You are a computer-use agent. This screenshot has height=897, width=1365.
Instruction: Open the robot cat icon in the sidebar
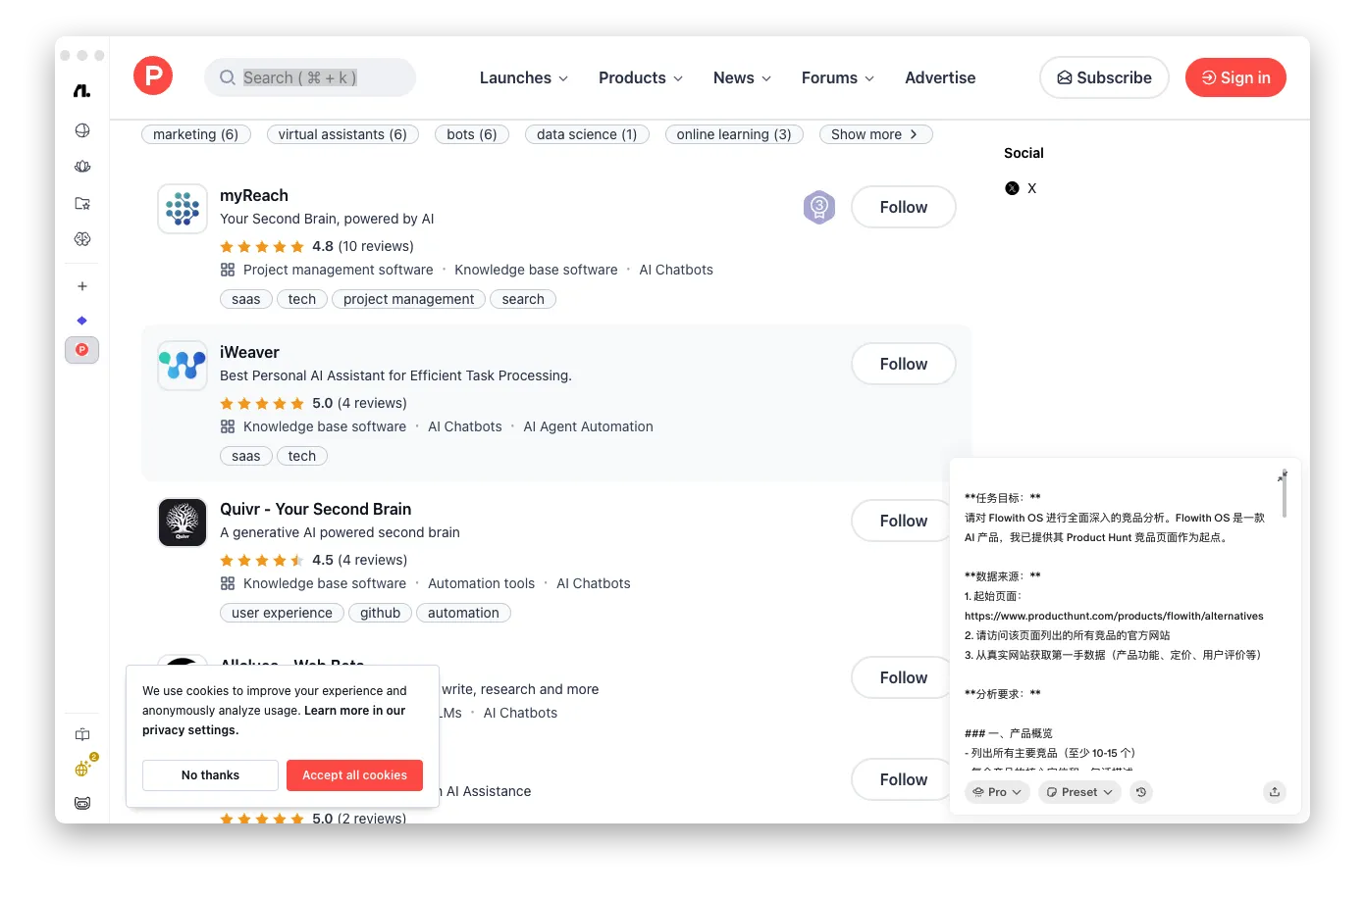[82, 803]
